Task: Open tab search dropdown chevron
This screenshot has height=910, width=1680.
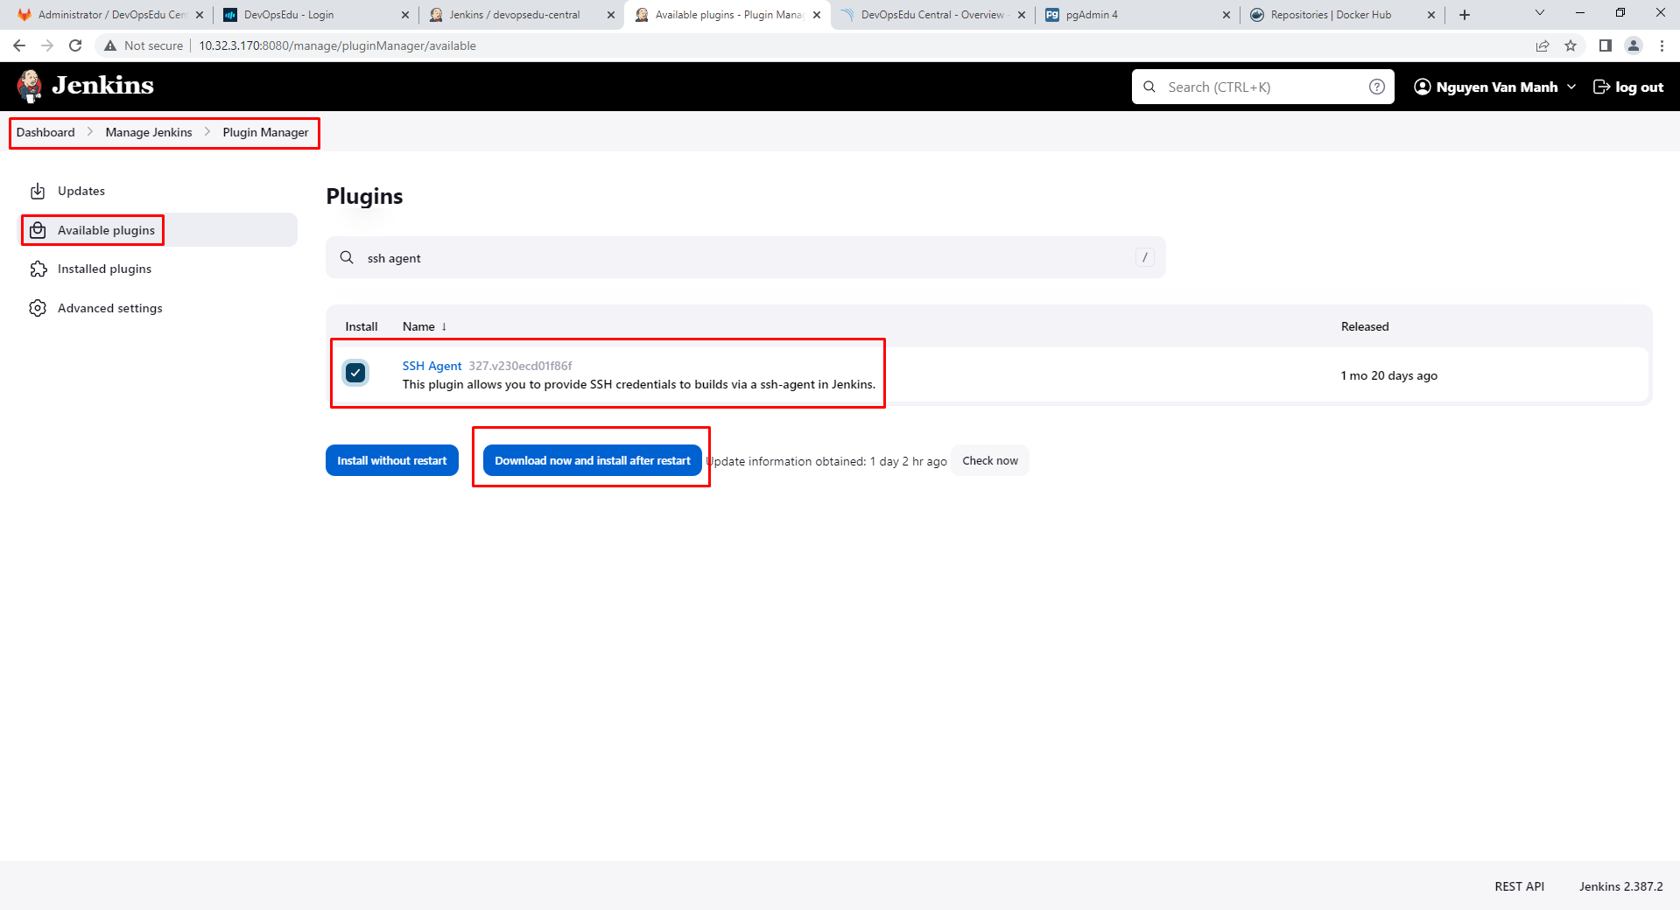Action: pos(1540,13)
